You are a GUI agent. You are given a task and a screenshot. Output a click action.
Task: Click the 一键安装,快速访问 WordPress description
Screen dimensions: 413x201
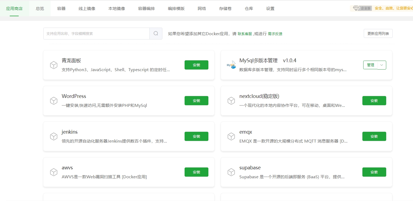coord(104,106)
